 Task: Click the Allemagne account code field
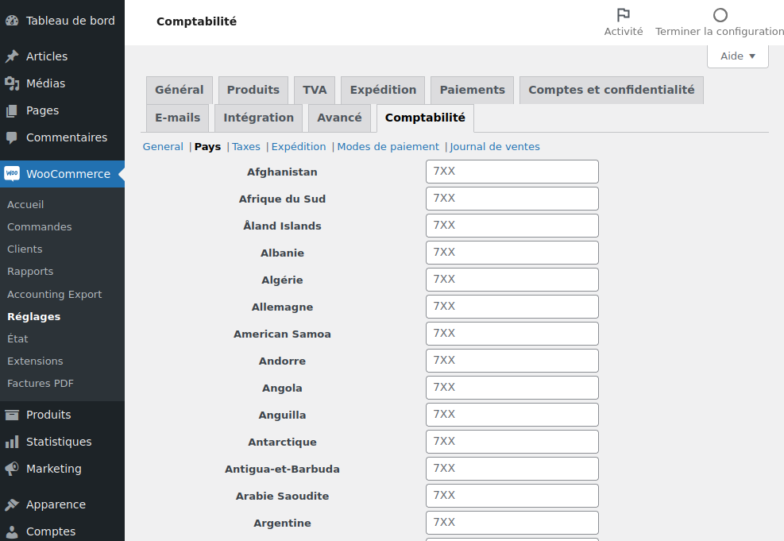click(x=512, y=307)
